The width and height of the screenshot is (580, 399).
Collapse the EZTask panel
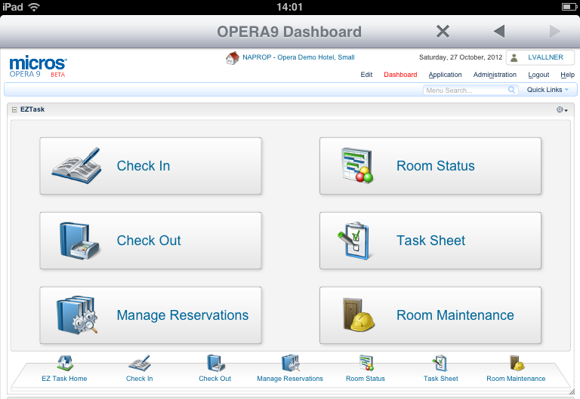(x=14, y=109)
